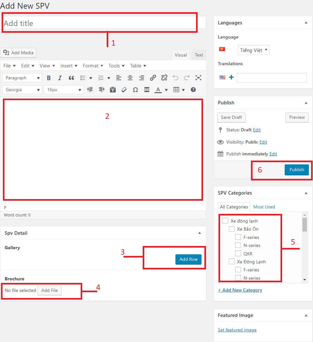Insert blockquote in editor
This screenshot has height=342, width=313.
pos(71,78)
